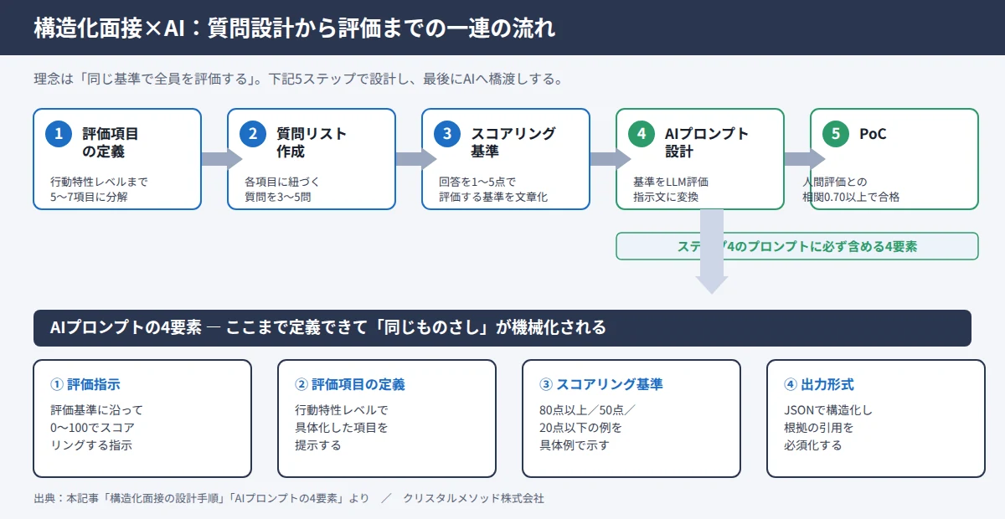The height and width of the screenshot is (519, 1005).
Task: Select card heading "② 評価項目の定義"
Action: coord(350,384)
